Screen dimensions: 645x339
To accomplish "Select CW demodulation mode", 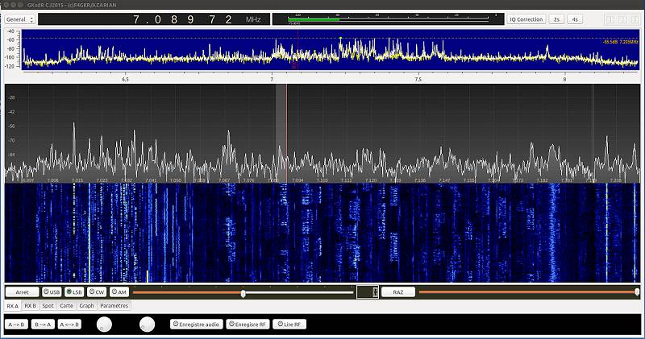I will pos(97,291).
